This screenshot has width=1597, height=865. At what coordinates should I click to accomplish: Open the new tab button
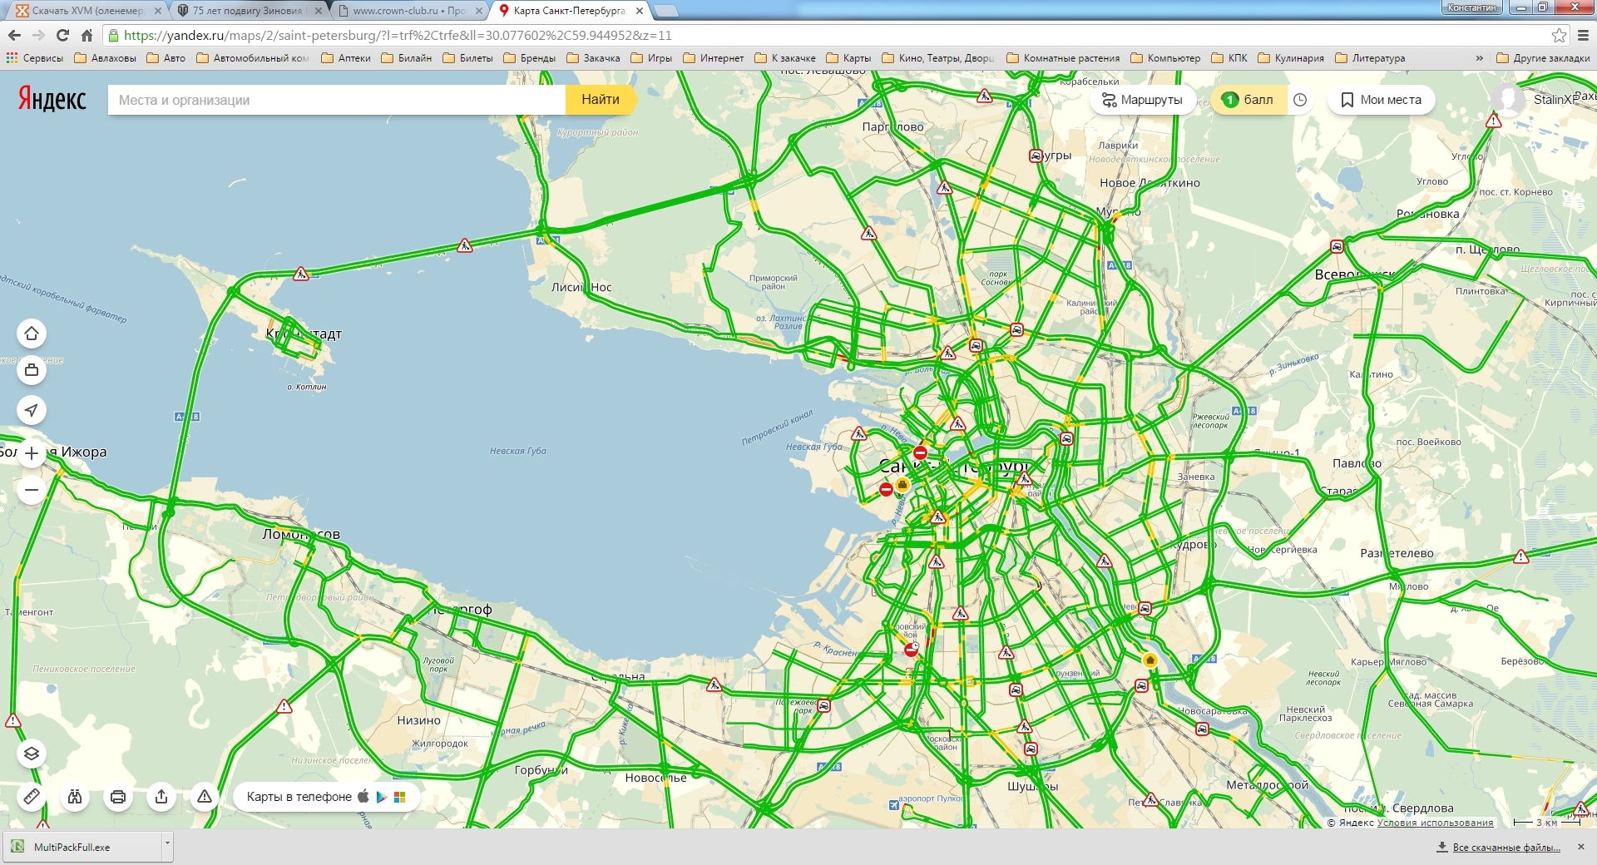click(x=665, y=12)
